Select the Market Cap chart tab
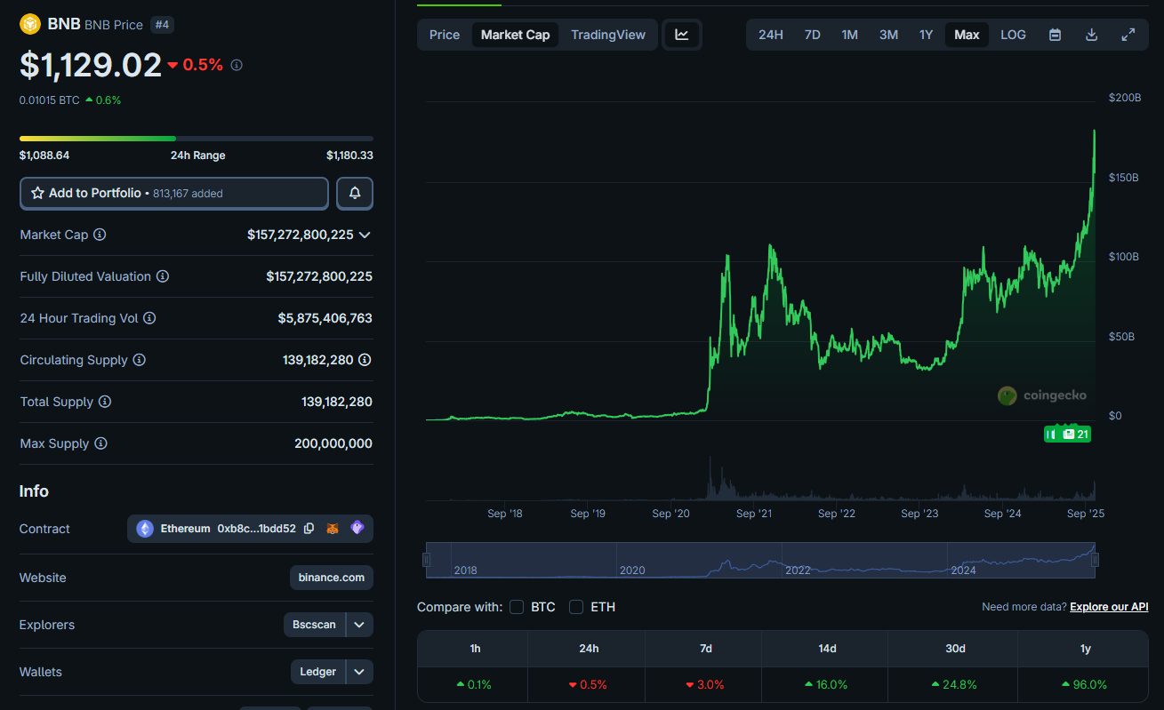 [516, 35]
